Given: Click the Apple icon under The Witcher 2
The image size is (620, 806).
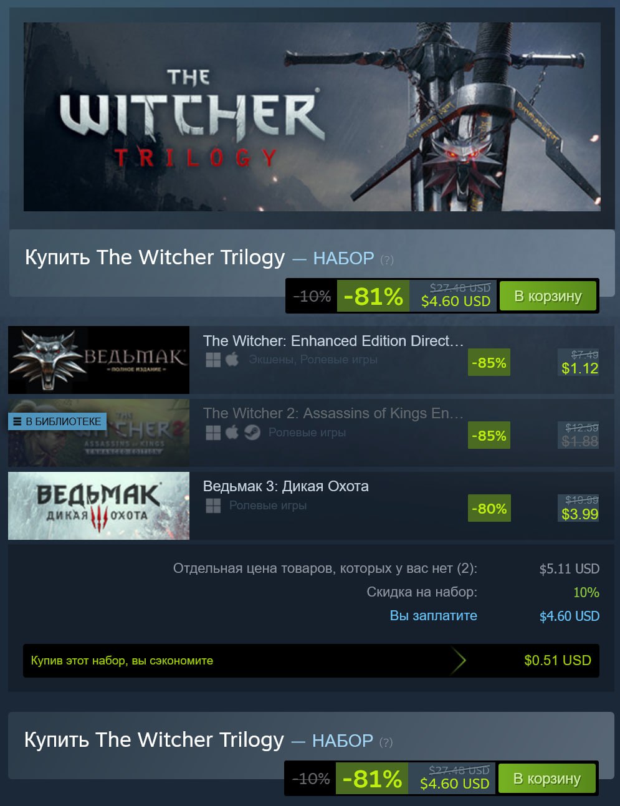Looking at the screenshot, I should [232, 433].
